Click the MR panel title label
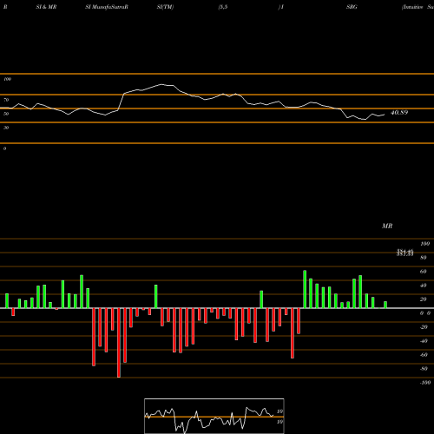This screenshot has height=434, width=434. point(387,226)
